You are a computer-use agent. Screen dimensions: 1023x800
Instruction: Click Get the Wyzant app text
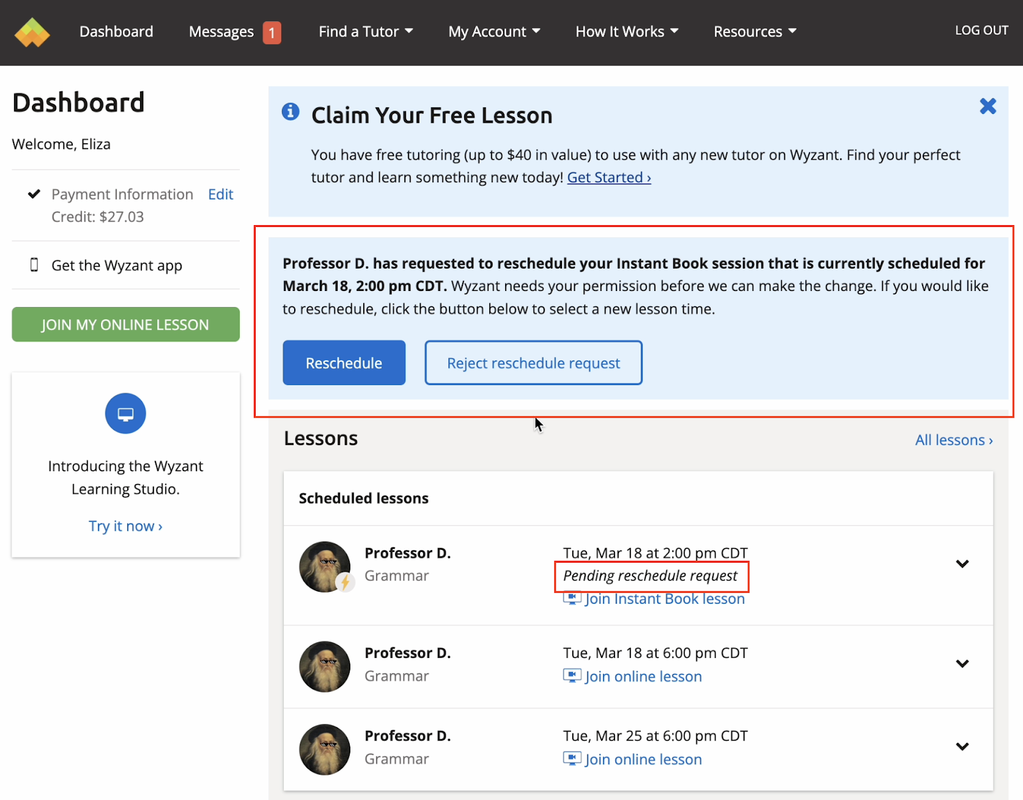point(117,265)
